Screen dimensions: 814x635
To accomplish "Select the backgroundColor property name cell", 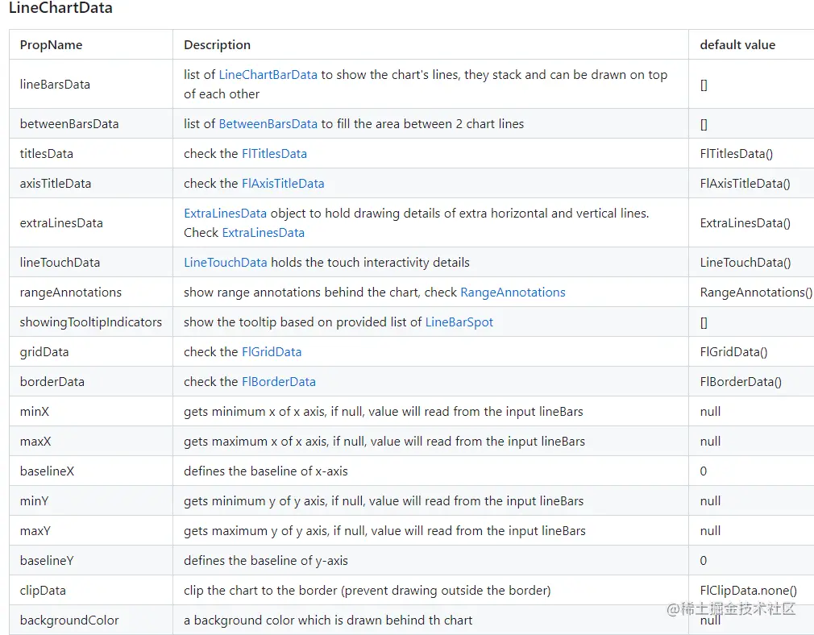I will (69, 620).
